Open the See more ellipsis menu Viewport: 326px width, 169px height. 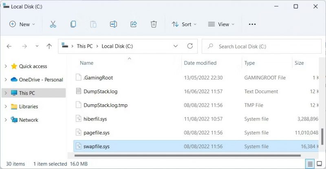point(252,24)
